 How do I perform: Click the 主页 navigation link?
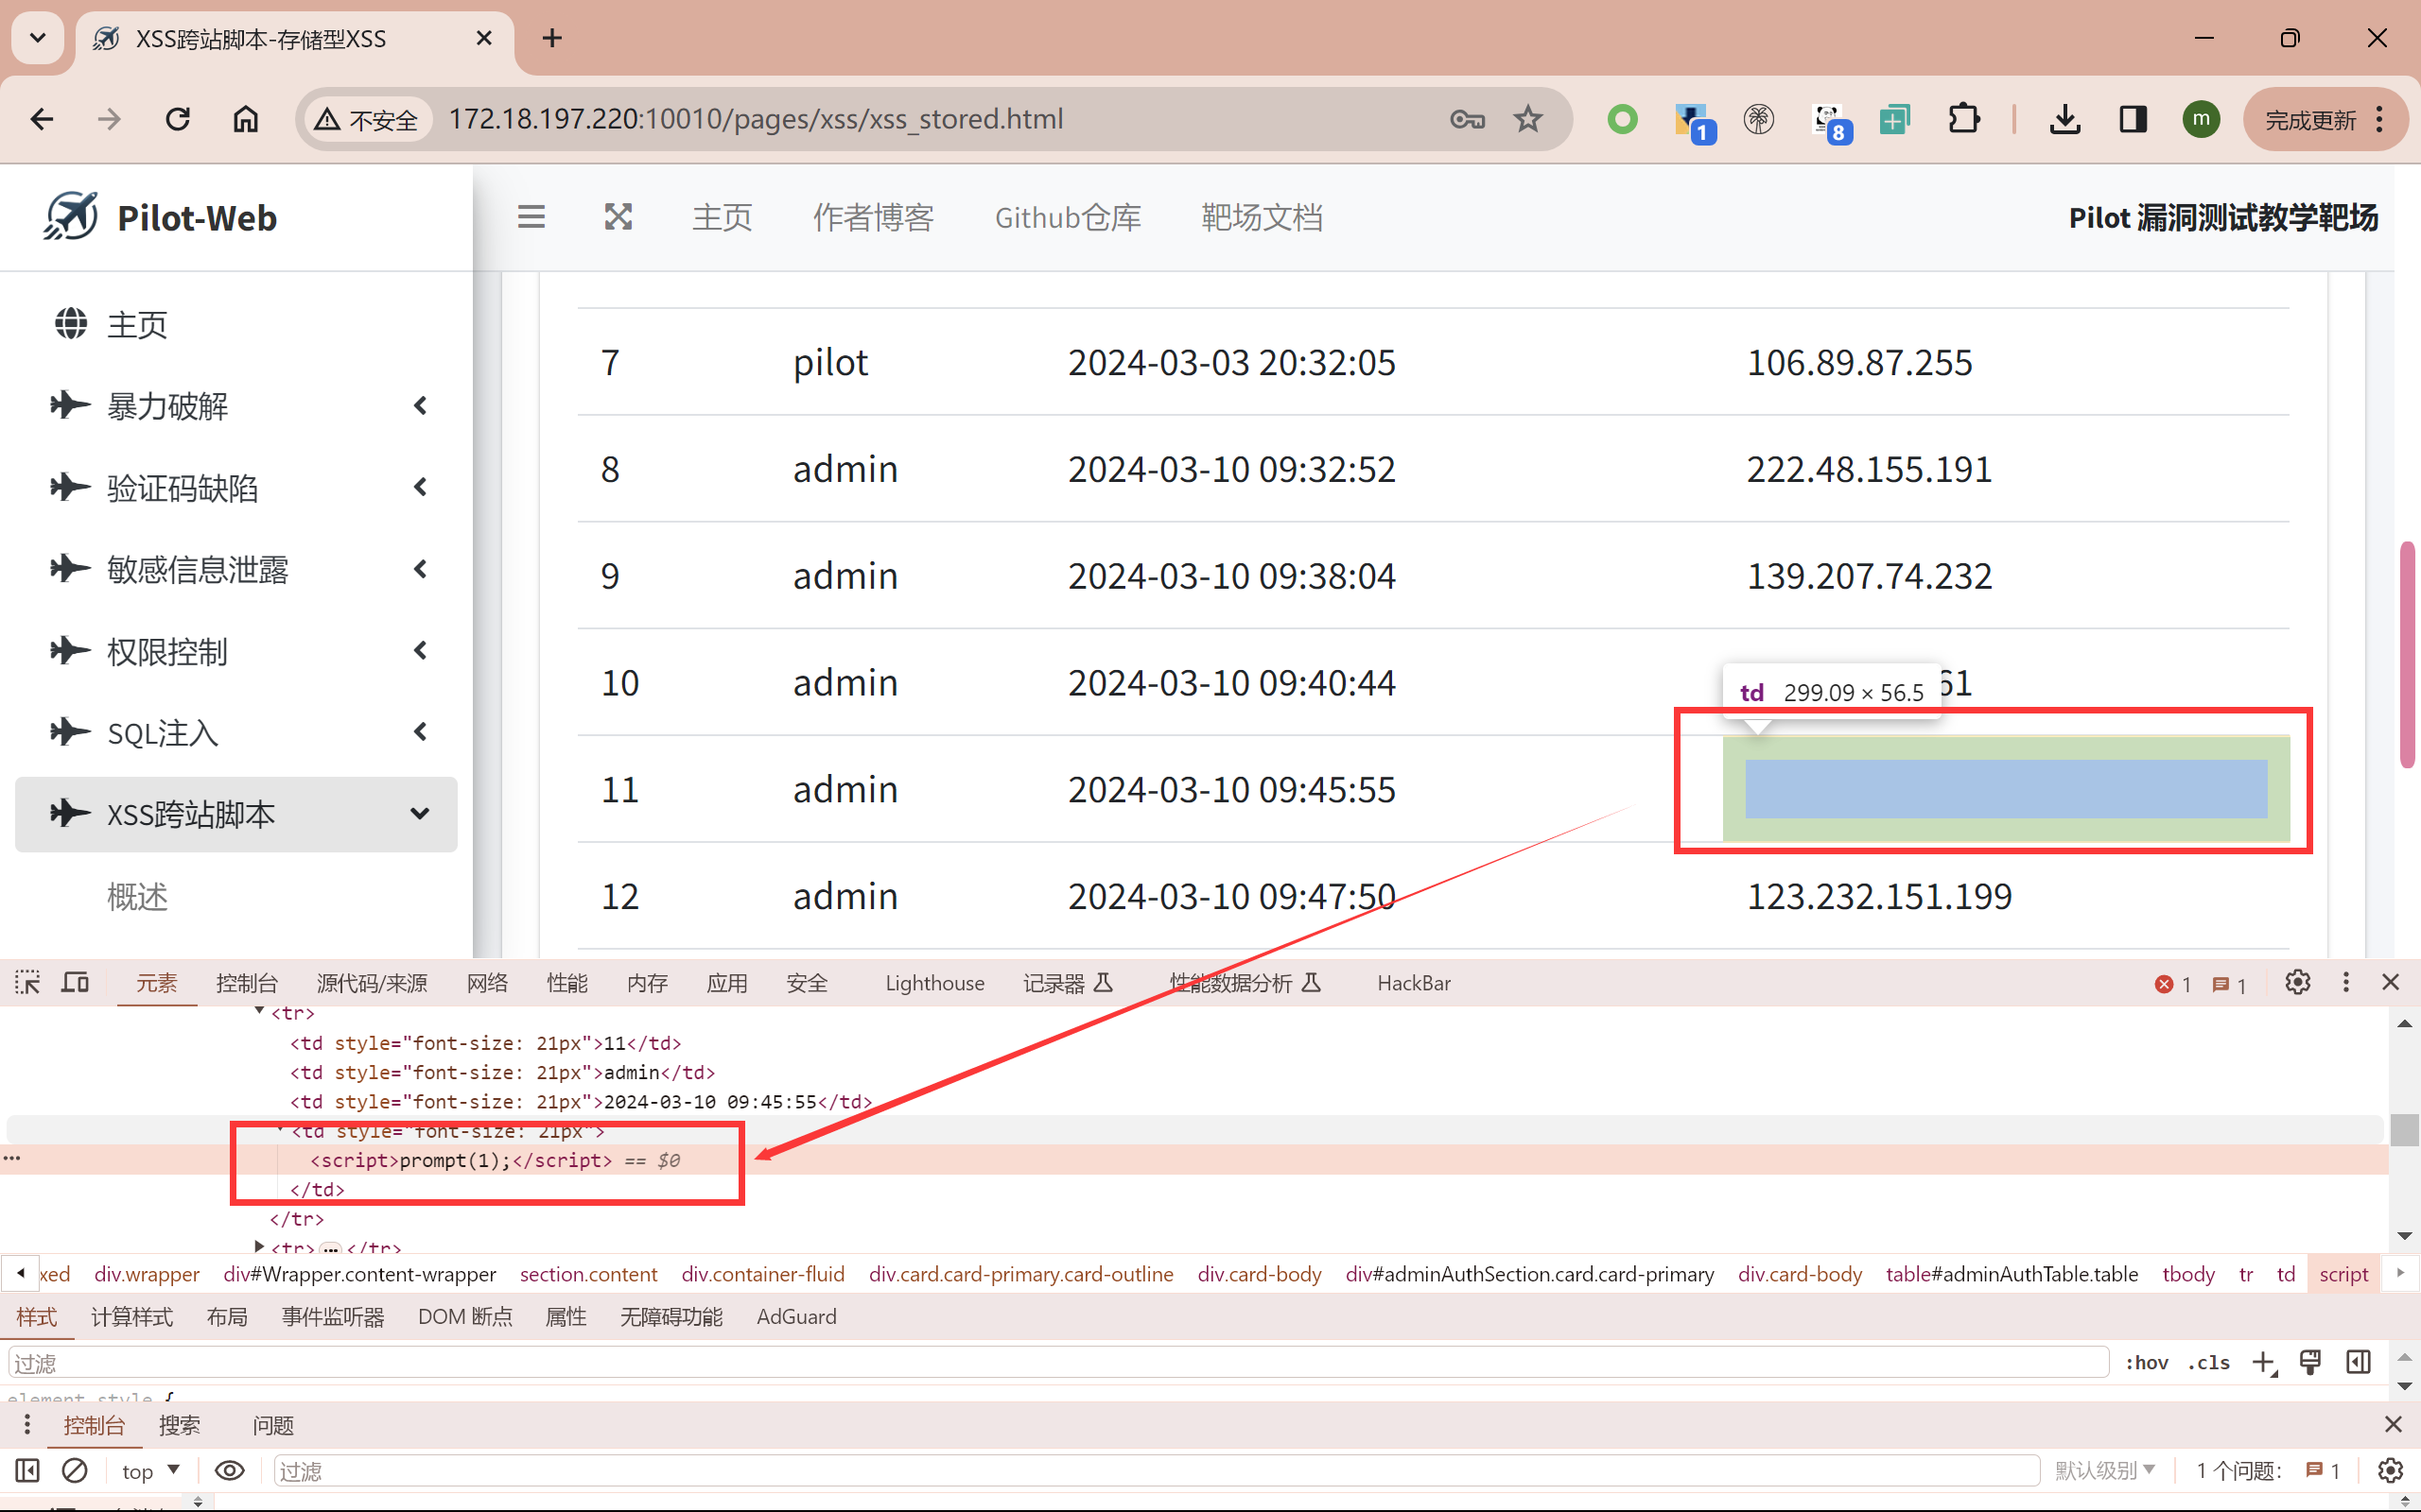click(x=722, y=217)
